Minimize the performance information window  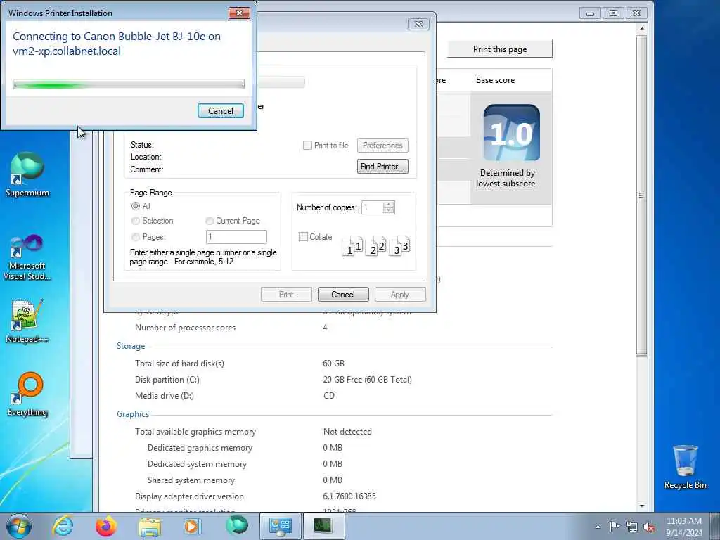pos(590,13)
